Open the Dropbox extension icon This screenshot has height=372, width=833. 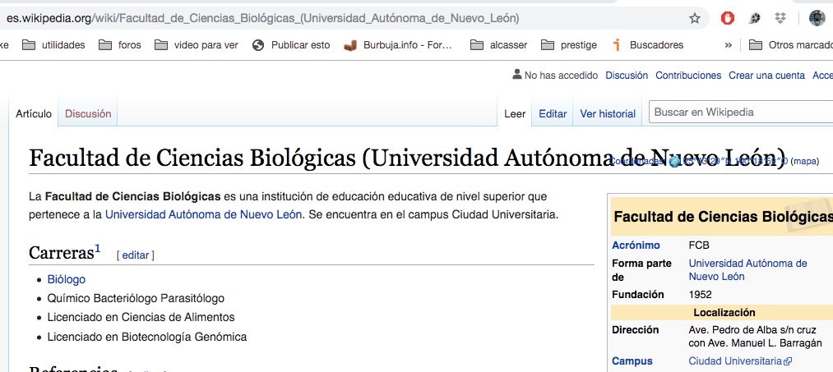[x=780, y=18]
